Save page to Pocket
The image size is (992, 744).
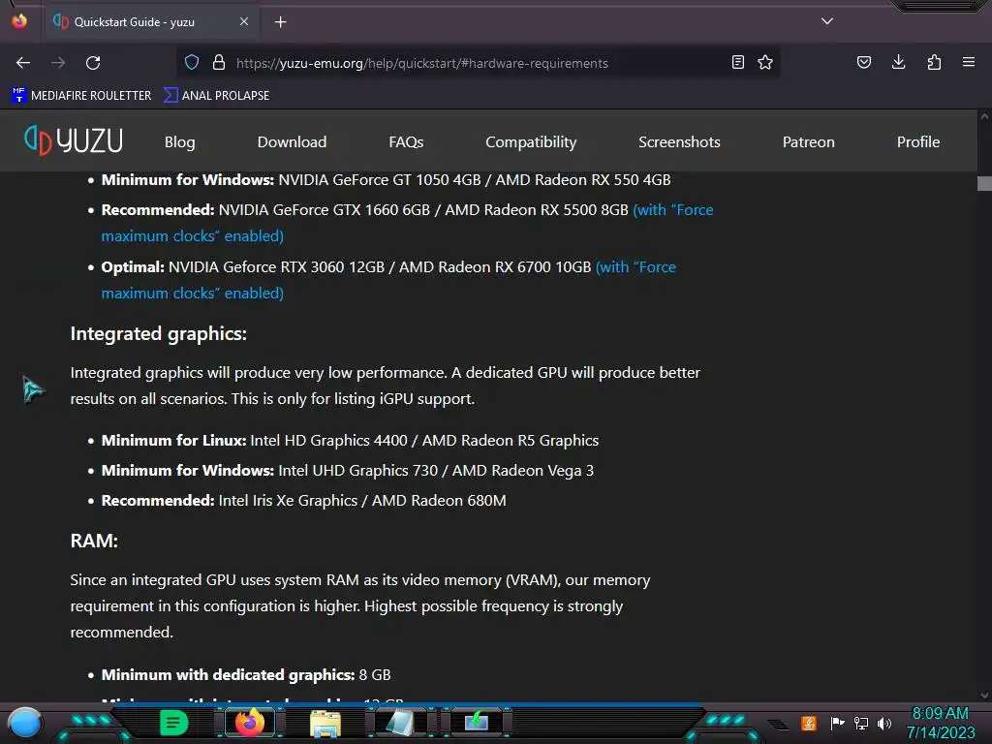click(864, 62)
